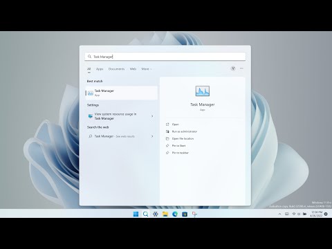Click the Run as administrator shield icon
The image size is (332, 249).
click(167, 131)
